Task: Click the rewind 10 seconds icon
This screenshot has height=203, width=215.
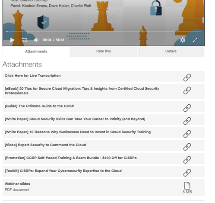Action: click(x=25, y=40)
